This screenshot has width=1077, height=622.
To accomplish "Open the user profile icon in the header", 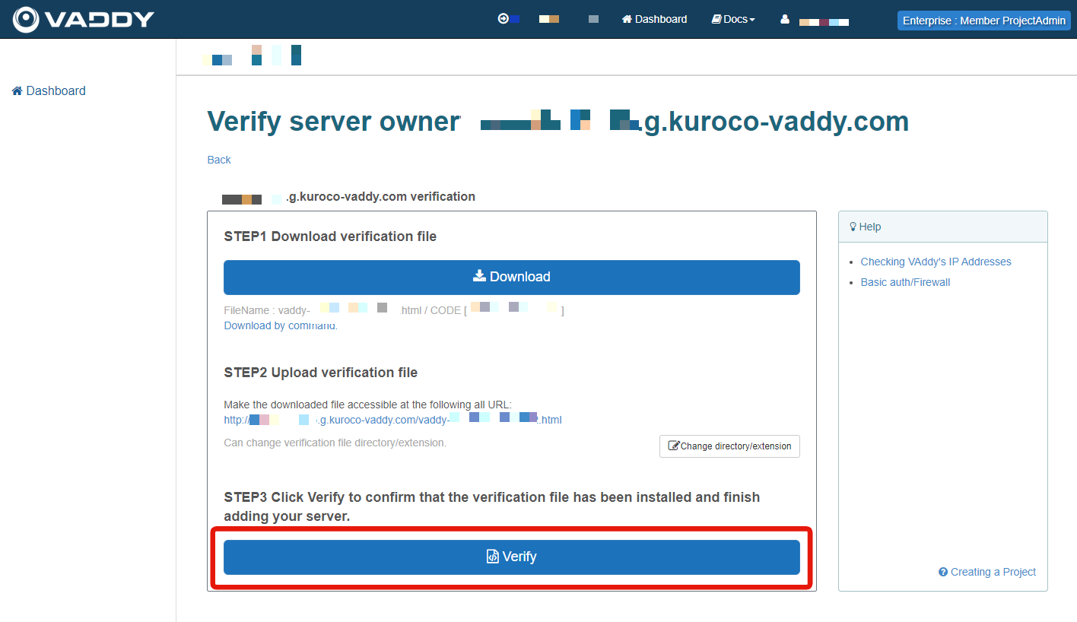I will coord(785,19).
